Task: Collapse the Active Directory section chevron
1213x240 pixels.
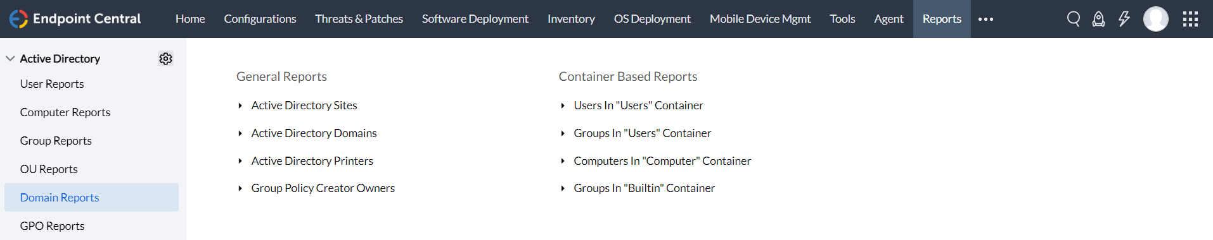Action: (x=10, y=59)
